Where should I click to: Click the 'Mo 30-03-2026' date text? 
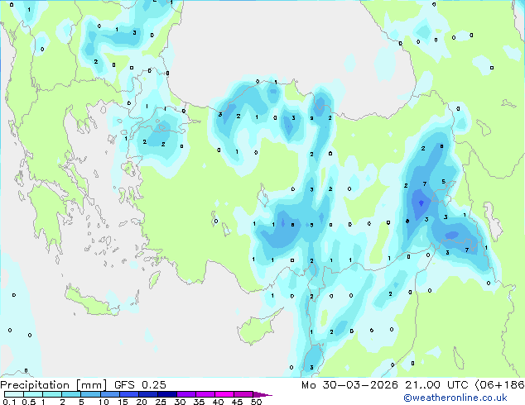pos(349,385)
